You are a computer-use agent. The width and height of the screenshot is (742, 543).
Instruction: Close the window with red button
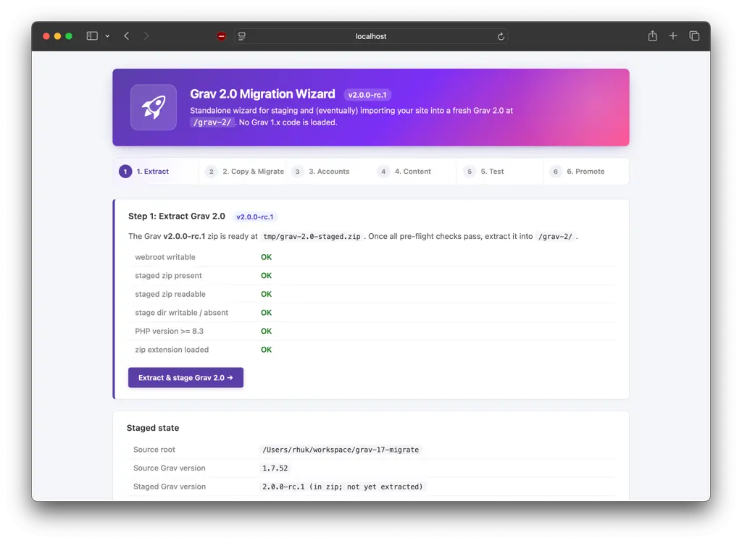(x=46, y=36)
